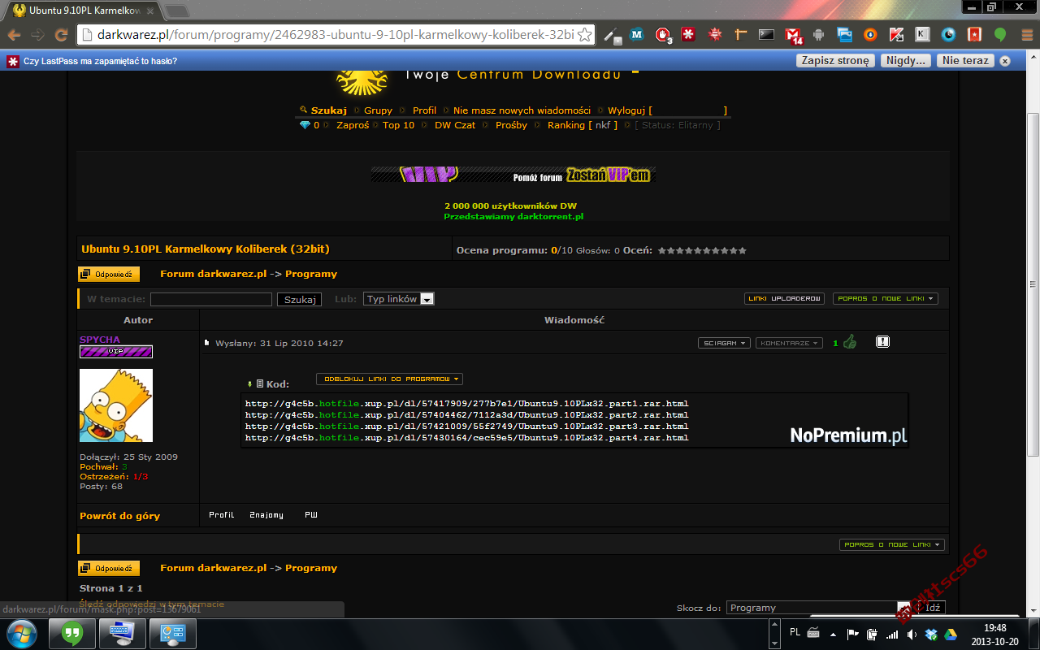Click the Bart Simpson avatar image
This screenshot has height=650, width=1040.
coord(116,405)
